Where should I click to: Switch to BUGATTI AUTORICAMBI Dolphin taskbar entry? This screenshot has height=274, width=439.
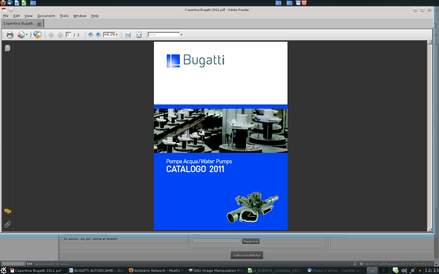97,270
